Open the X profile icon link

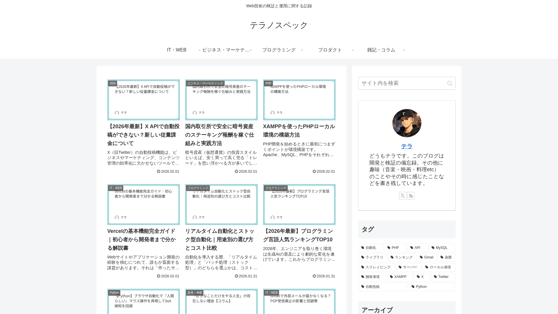point(403,196)
